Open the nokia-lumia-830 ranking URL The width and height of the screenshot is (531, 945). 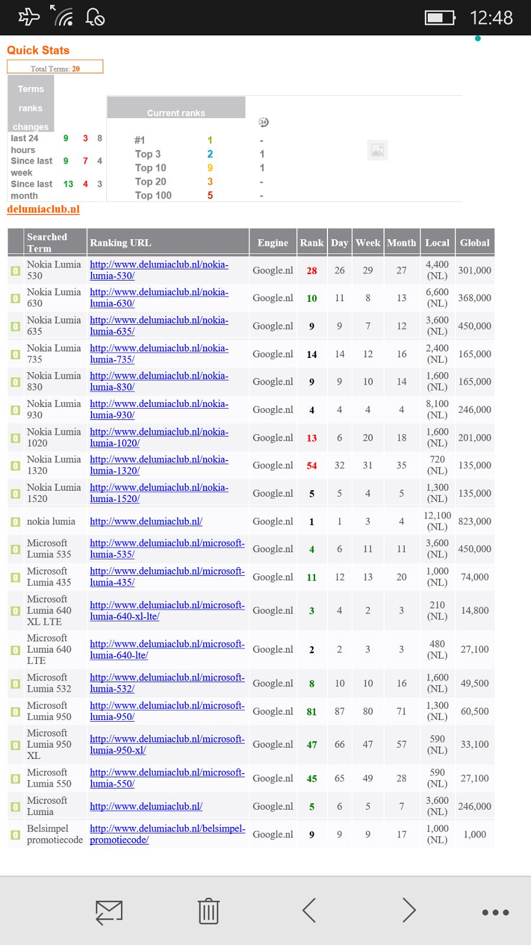point(159,381)
